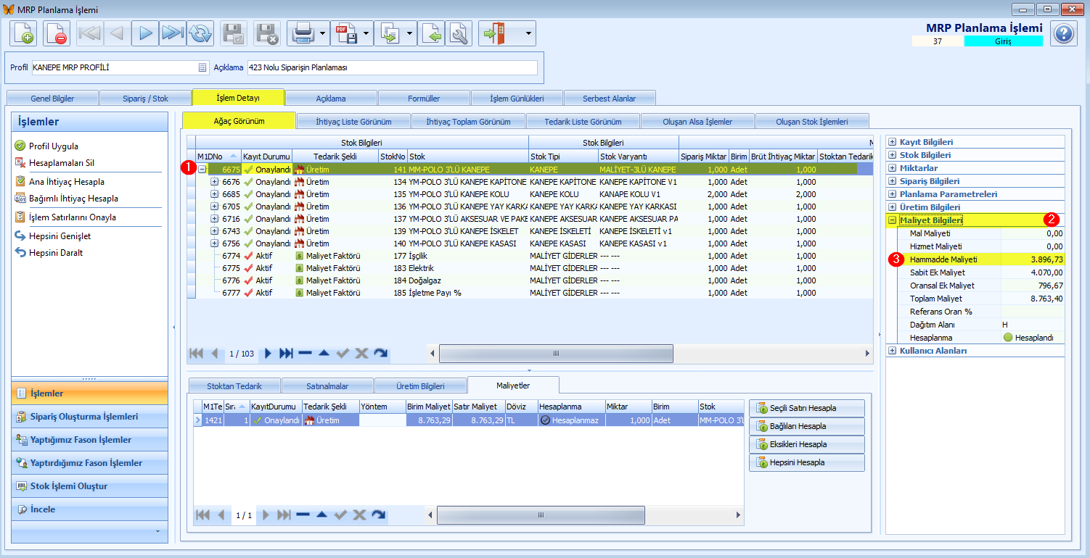Jump to last record in main toolbar
This screenshot has width=1090, height=558.
[x=173, y=33]
